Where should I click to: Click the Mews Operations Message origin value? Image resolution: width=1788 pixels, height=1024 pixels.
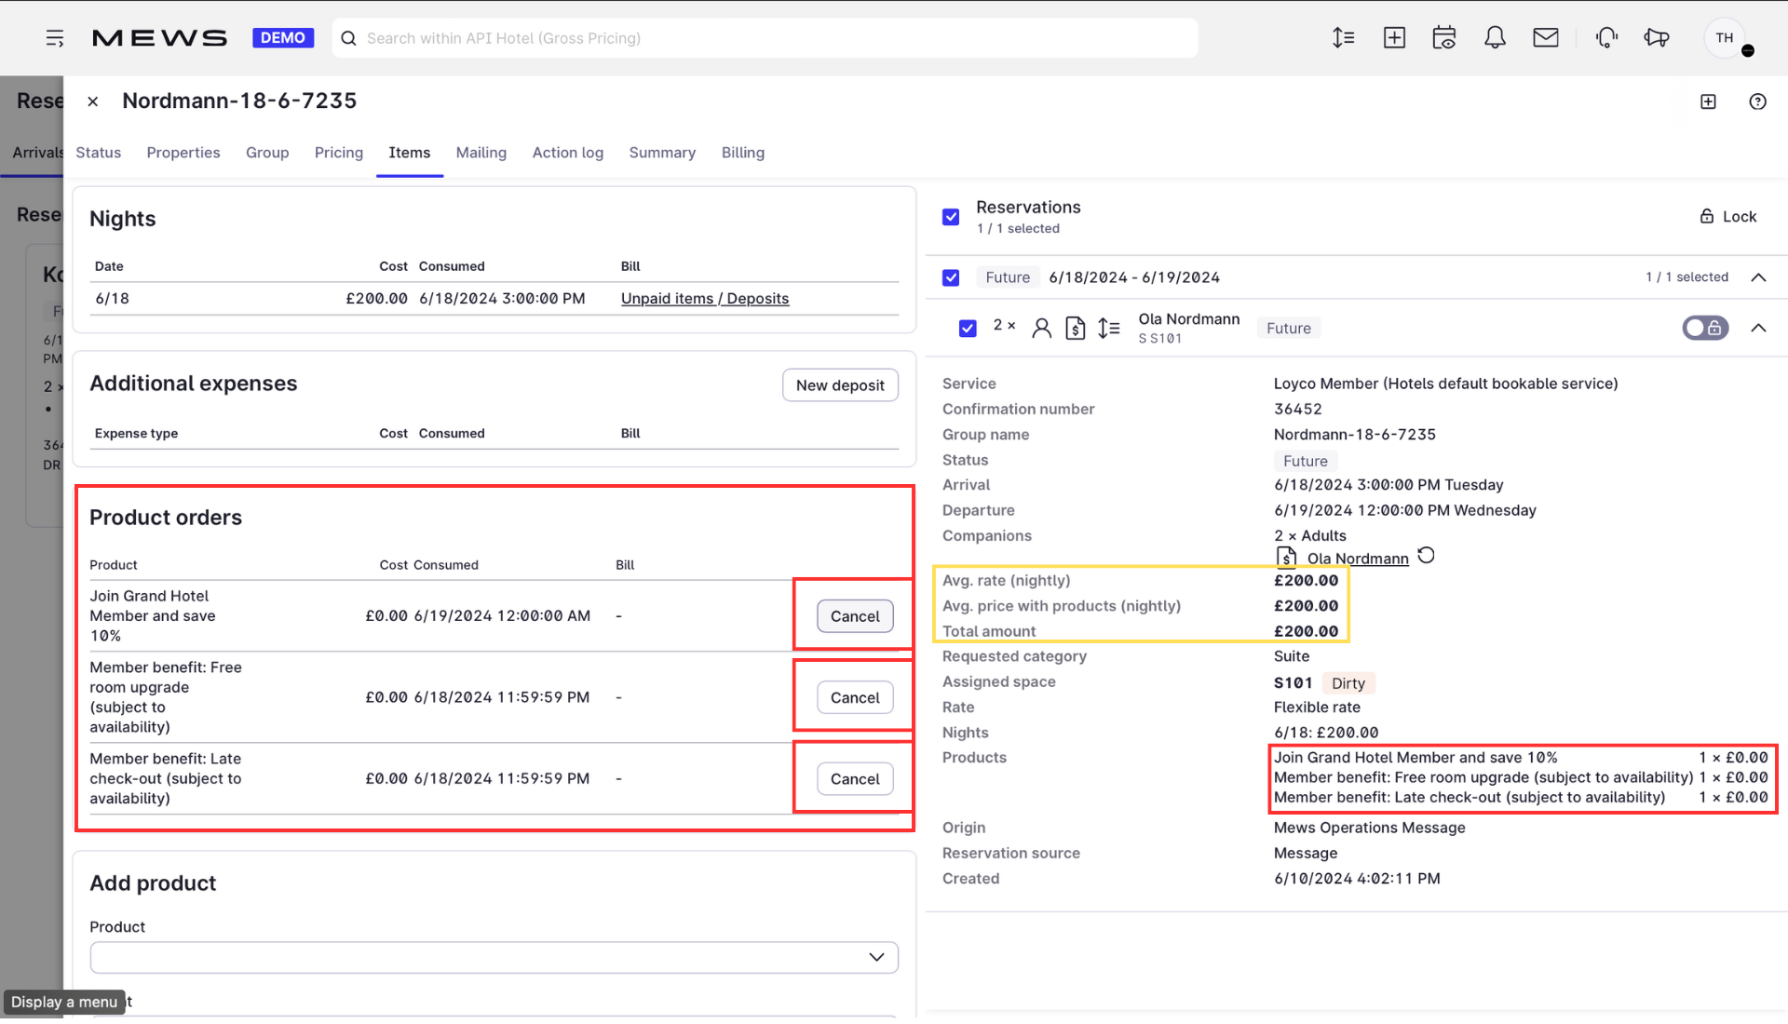(x=1369, y=828)
